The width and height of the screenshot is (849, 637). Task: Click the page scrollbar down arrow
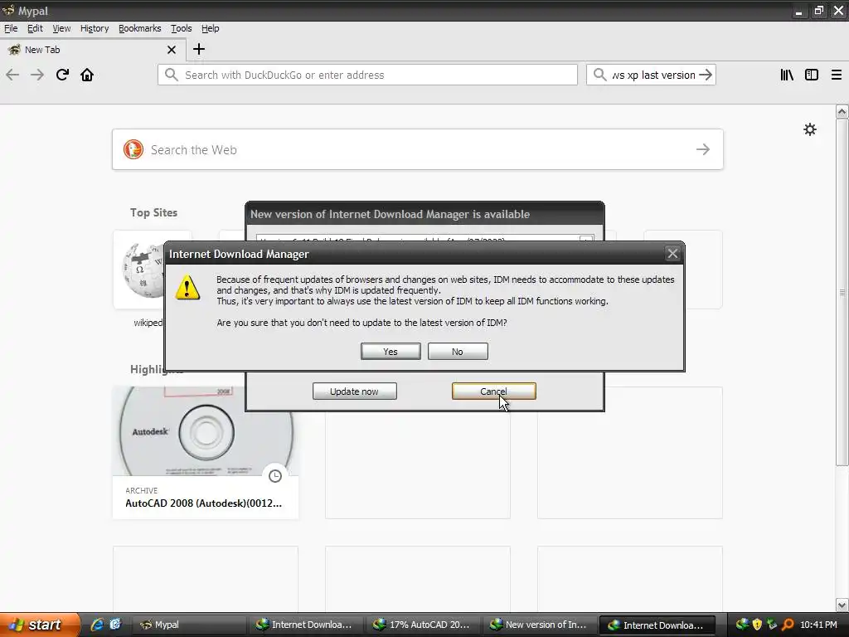pyautogui.click(x=842, y=605)
